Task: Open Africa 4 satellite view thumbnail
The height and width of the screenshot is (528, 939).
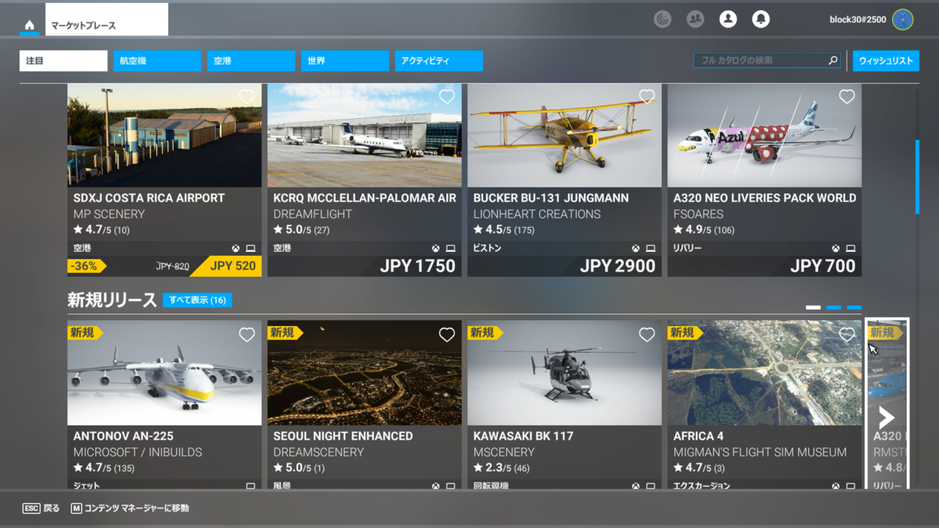Action: pos(765,372)
